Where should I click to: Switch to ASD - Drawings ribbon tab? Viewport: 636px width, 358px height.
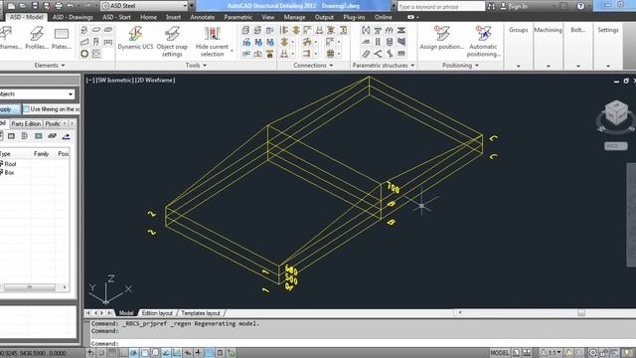73,17
